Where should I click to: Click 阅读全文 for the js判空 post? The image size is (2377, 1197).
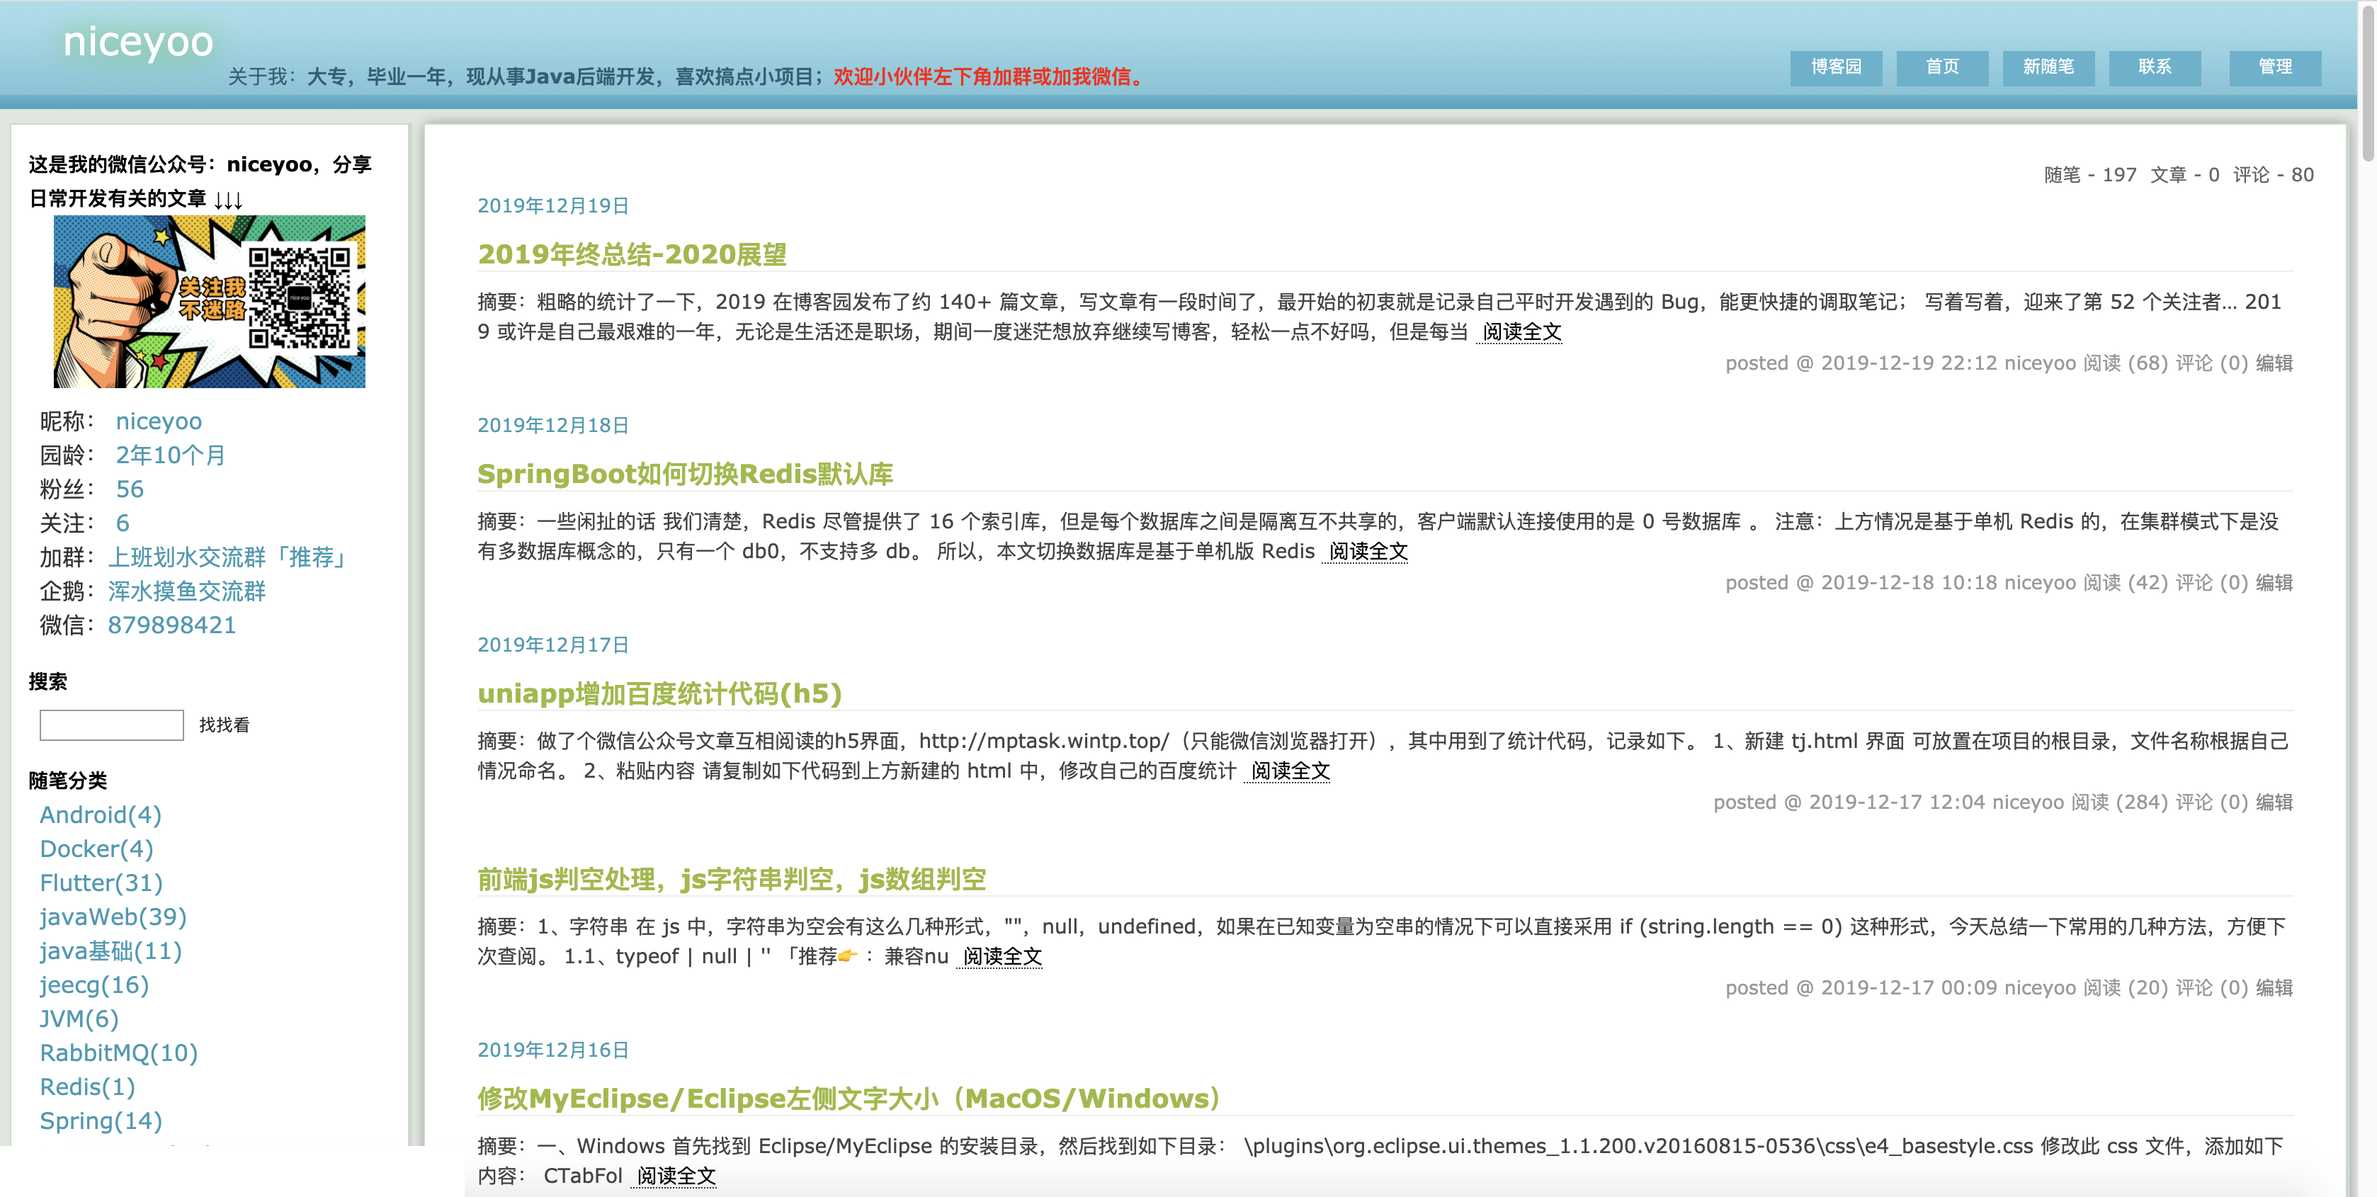(x=1002, y=957)
